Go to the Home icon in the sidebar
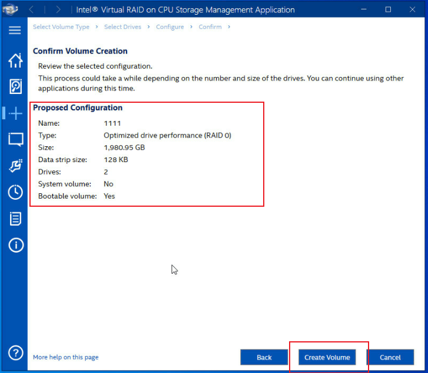The width and height of the screenshot is (428, 373). (15, 60)
